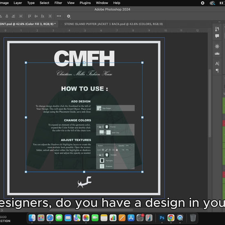Click the Creative Cloud menu bar icon

[x=212, y=3]
